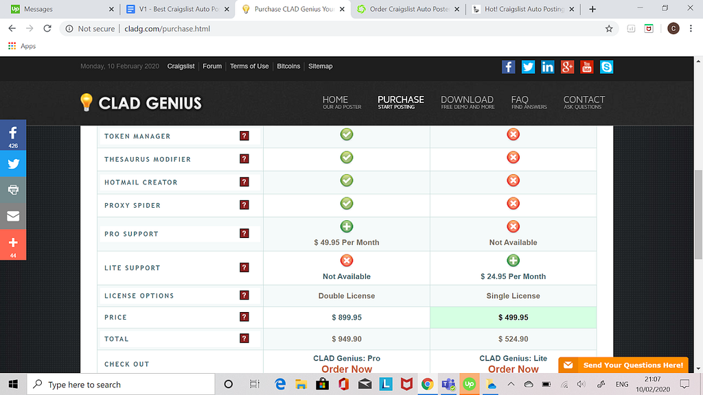The height and width of the screenshot is (395, 703).
Task: Switch to V1 Best Craigslist Auto tab
Action: pos(177,9)
